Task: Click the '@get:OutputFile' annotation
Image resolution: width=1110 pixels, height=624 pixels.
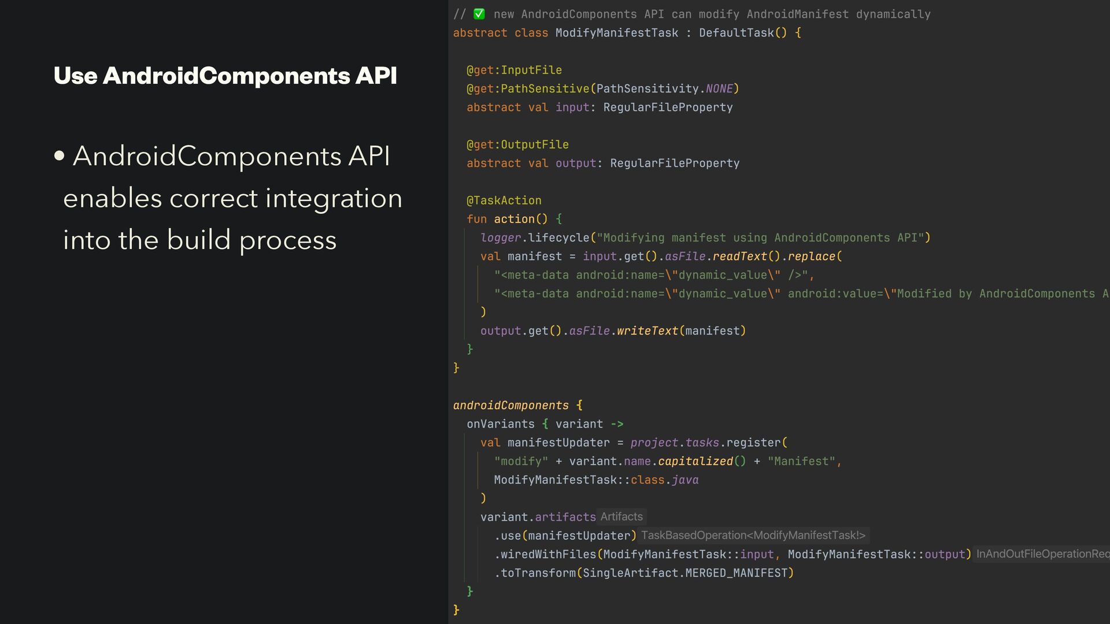Action: point(517,144)
